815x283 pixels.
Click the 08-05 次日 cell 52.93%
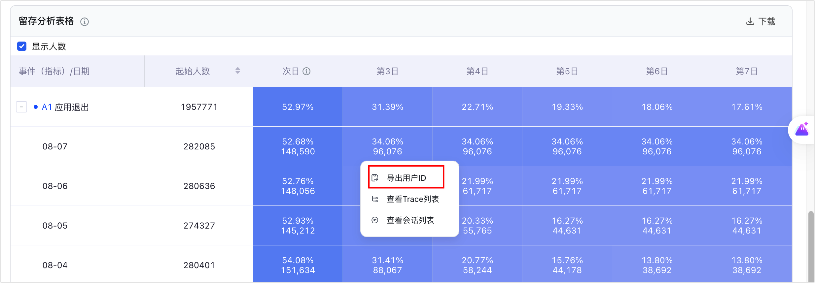(x=298, y=226)
